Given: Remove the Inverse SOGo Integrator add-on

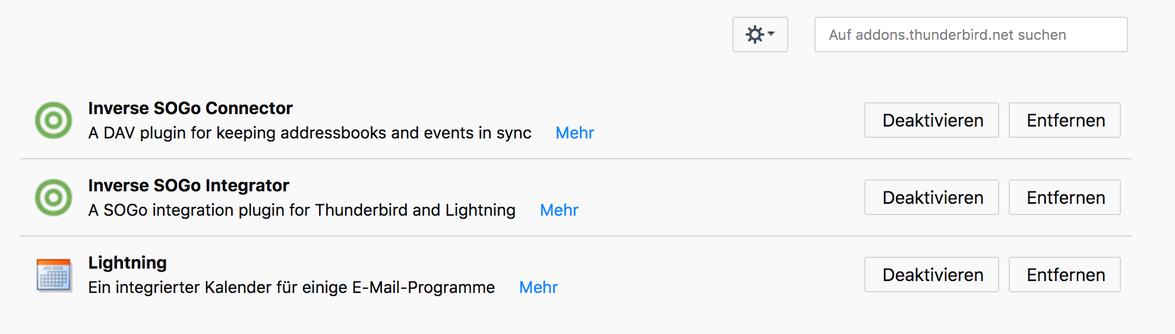Looking at the screenshot, I should [1065, 197].
